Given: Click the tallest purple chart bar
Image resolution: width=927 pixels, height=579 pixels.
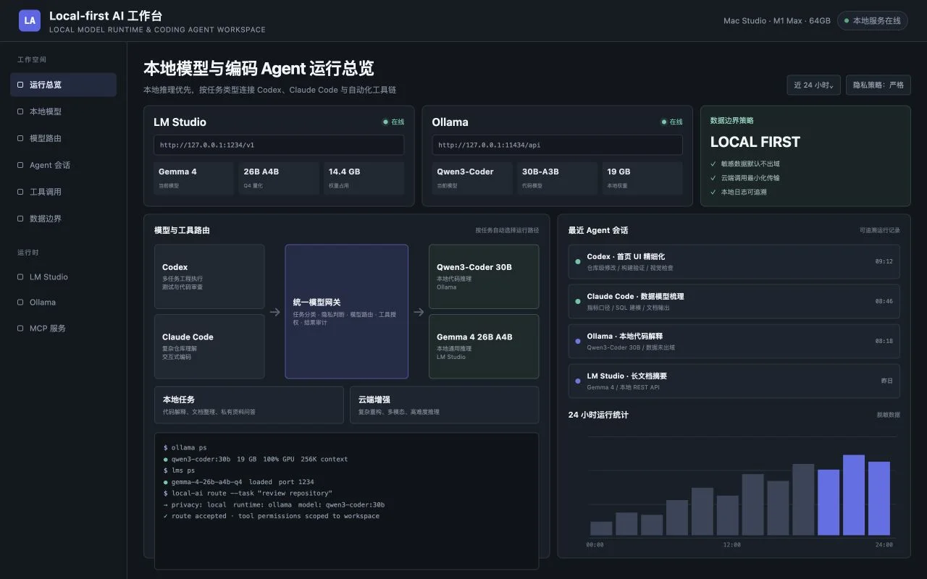Looking at the screenshot, I should (x=854, y=495).
